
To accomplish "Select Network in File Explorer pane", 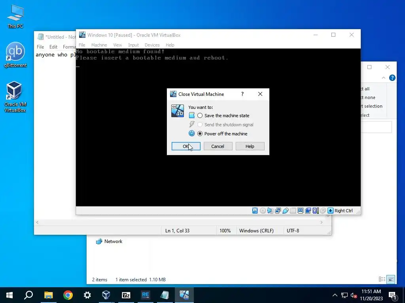I will (109, 241).
